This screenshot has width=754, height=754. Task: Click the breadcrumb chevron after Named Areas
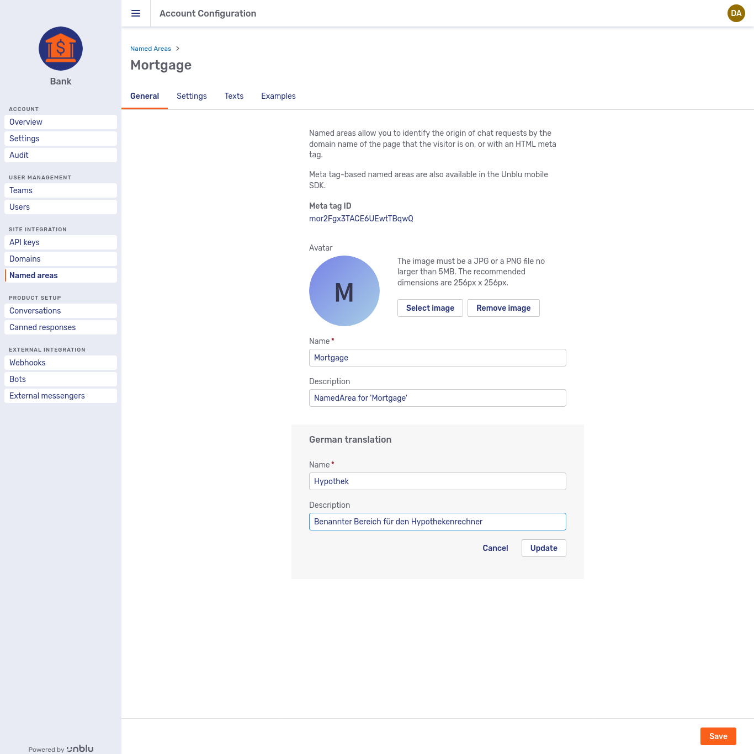pos(178,49)
